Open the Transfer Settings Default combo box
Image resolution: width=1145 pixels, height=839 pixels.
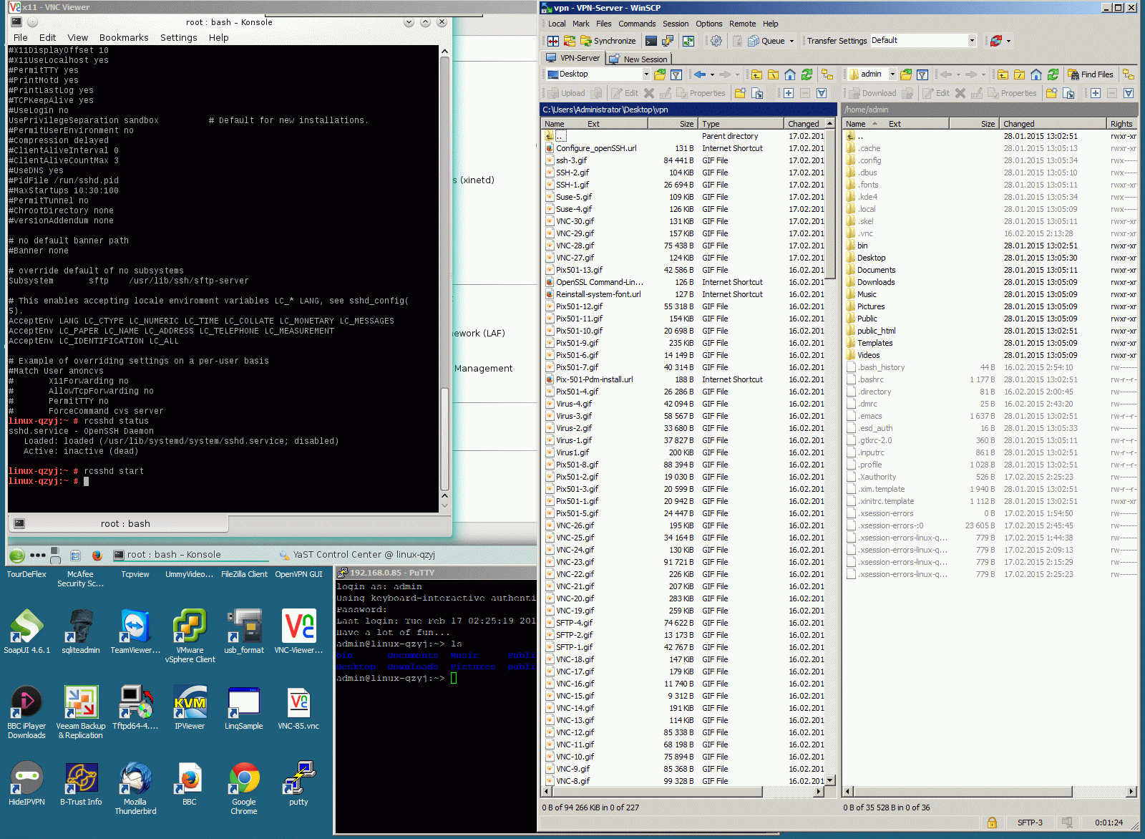923,41
